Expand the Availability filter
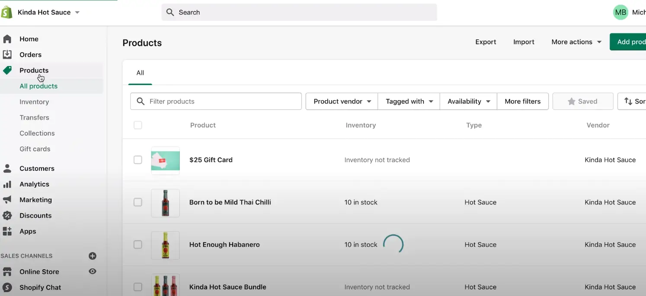 pyautogui.click(x=469, y=101)
